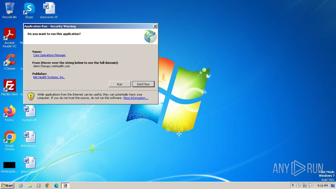Open the network status tray icon
The image size is (336, 189).
[x=305, y=186]
